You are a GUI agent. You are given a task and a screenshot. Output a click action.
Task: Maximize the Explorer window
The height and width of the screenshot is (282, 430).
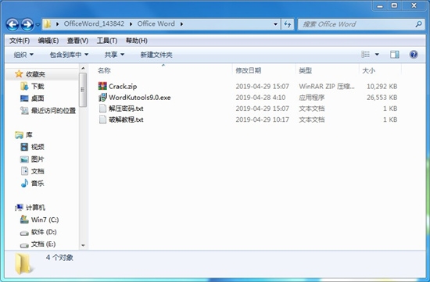[x=394, y=5]
